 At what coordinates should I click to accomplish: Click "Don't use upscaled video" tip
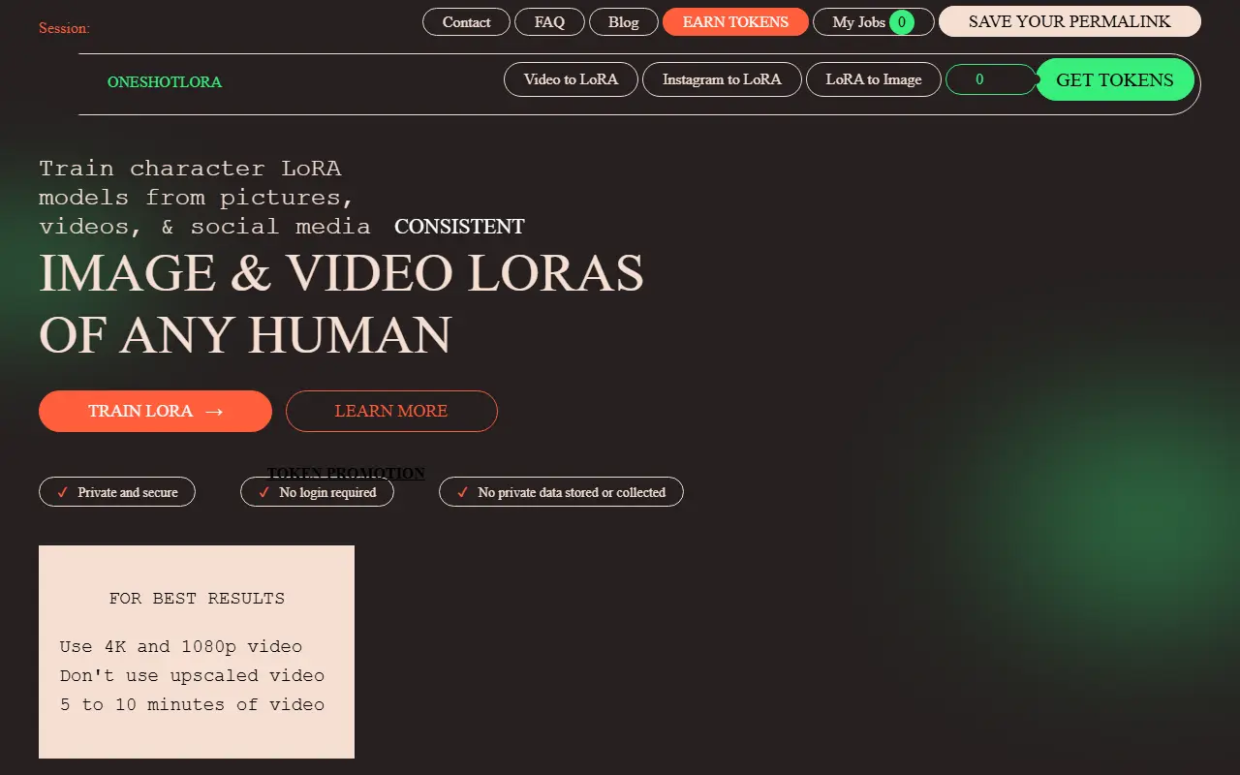(192, 675)
